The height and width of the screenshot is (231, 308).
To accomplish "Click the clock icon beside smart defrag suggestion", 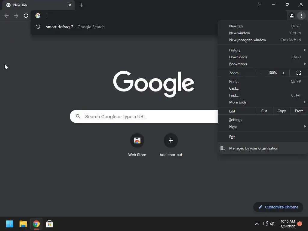I will click(38, 27).
